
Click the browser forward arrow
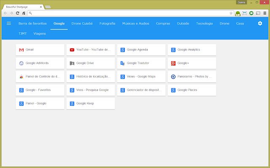(x=11, y=13)
